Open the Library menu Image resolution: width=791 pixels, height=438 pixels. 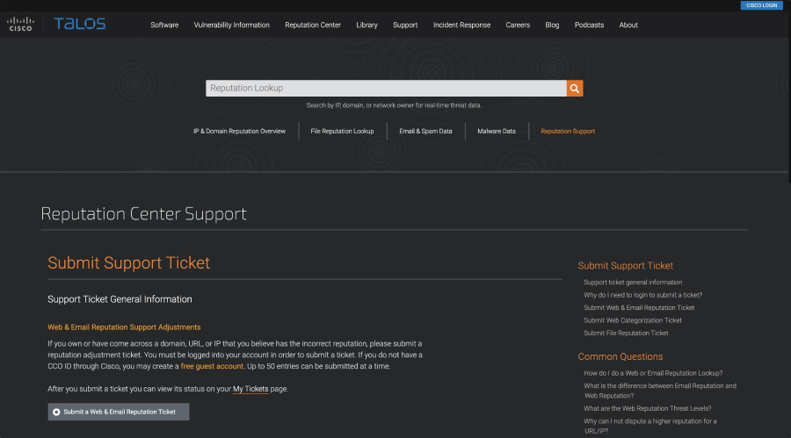[x=366, y=25]
